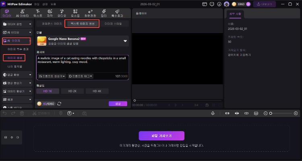Open the 요소들 elements tool

pyautogui.click(x=75, y=13)
